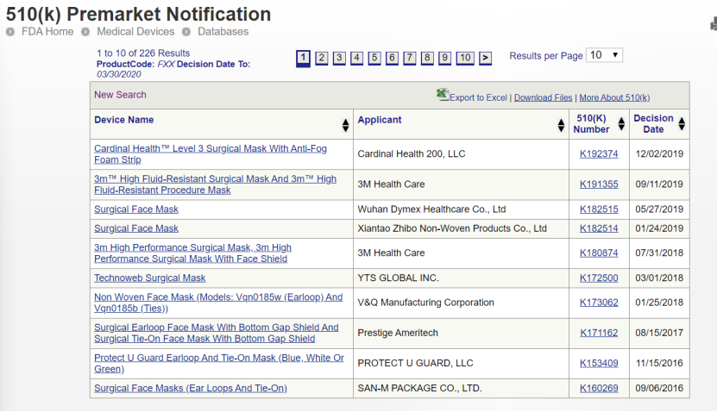Open 510(k) number K192374
This screenshot has height=412, width=717.
(x=599, y=154)
